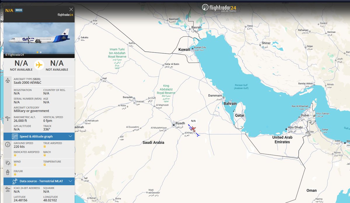350x203 pixels.
Task: Click the ICAO transponder signal icon
Action: tap(8, 190)
